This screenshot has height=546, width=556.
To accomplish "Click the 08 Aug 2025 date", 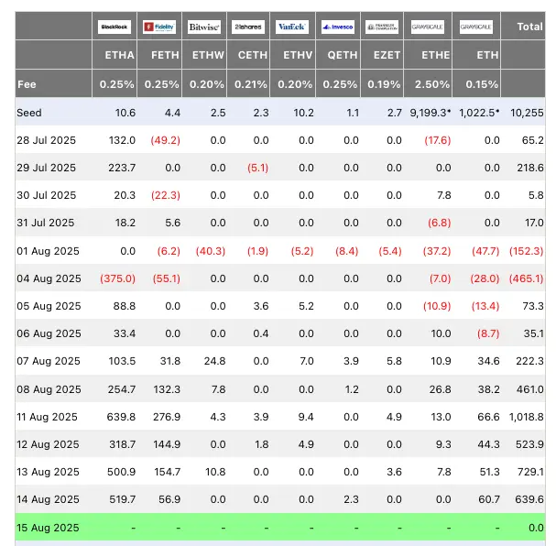I will tap(49, 389).
